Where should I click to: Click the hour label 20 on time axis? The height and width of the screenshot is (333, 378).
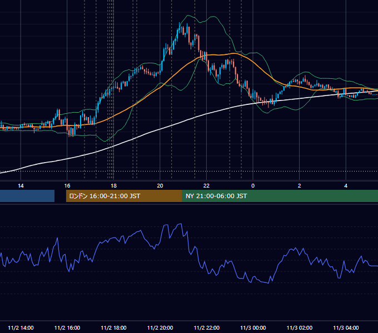click(x=160, y=186)
